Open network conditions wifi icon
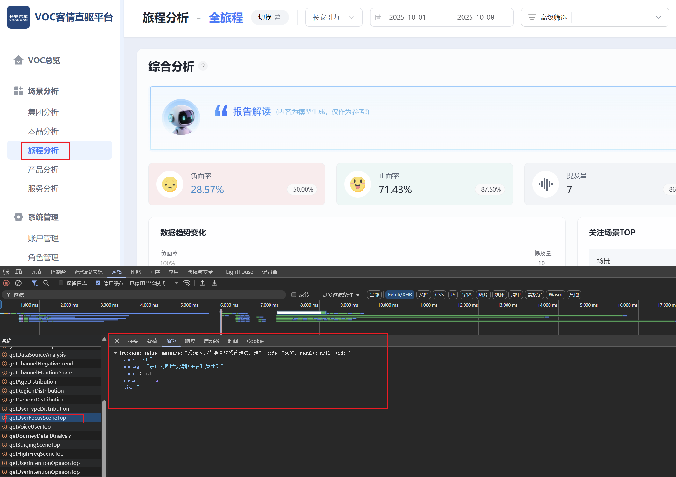Image resolution: width=676 pixels, height=477 pixels. click(187, 283)
